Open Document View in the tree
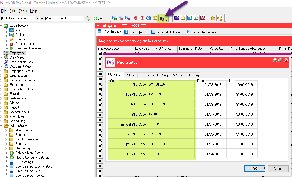 point(20,66)
